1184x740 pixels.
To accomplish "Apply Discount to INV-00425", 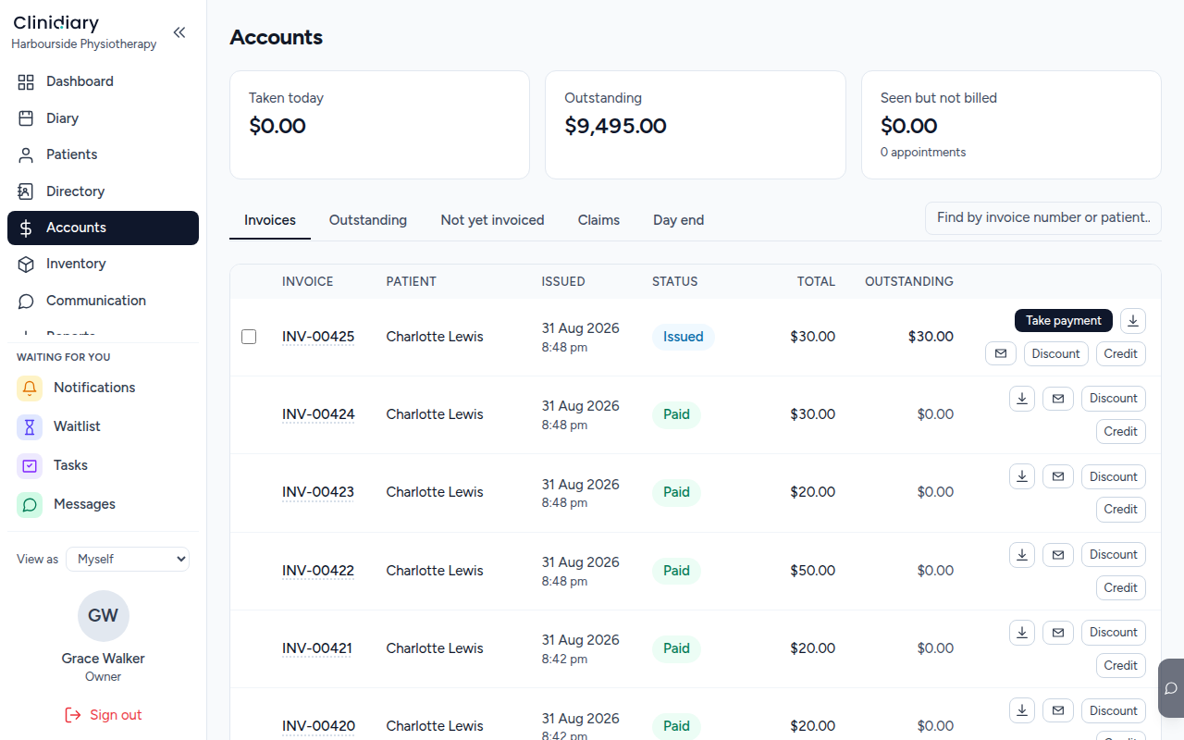I will tap(1055, 353).
